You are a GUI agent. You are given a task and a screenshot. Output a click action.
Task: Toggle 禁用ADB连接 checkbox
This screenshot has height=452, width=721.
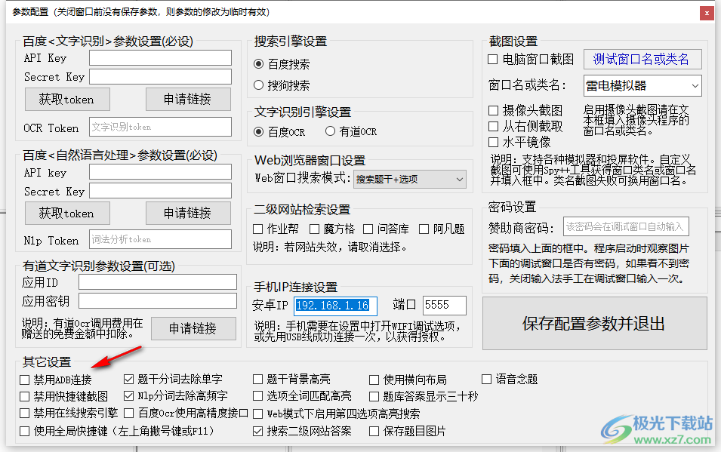coord(25,380)
